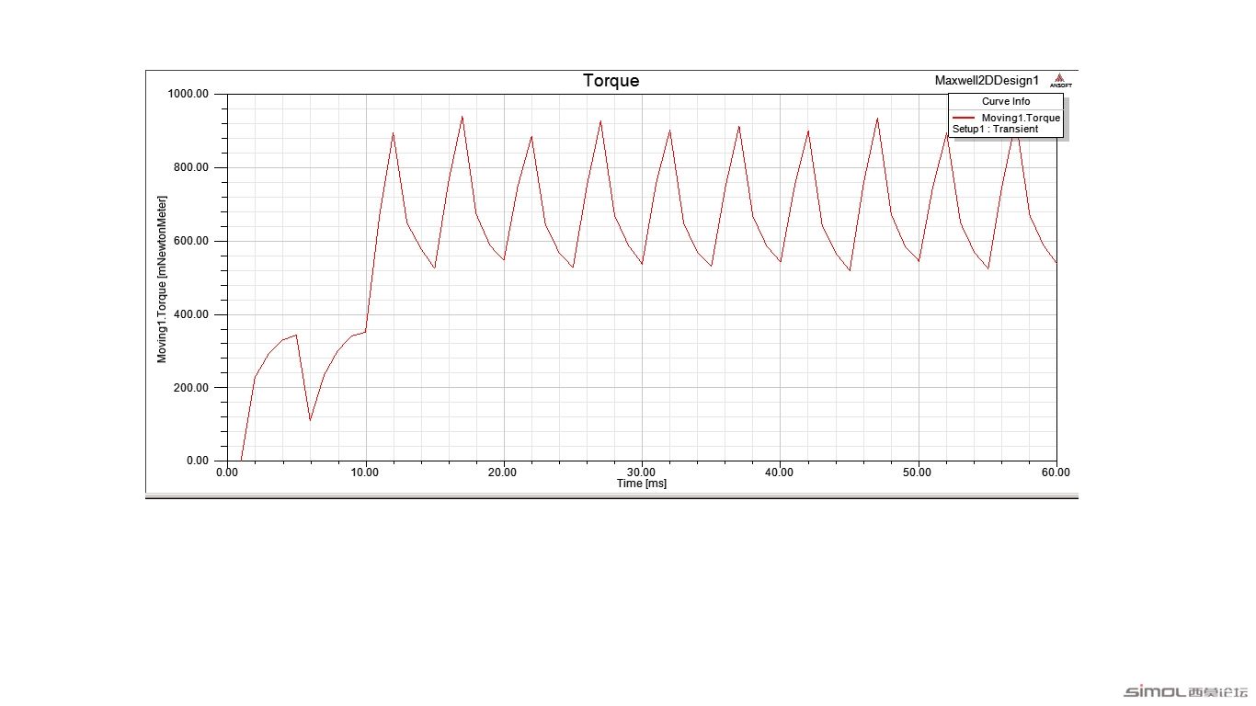Click the 40.00 X-axis tick label
Screen dimensions: 1256x706
pos(779,472)
